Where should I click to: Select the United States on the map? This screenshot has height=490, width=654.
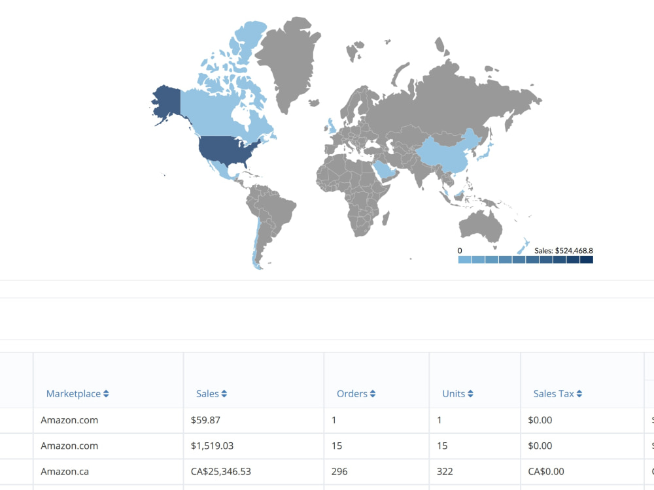225,149
